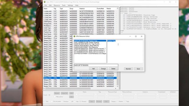The image size is (189, 106).
Task: Sort resources by the Instance column header
Action: 82,9
